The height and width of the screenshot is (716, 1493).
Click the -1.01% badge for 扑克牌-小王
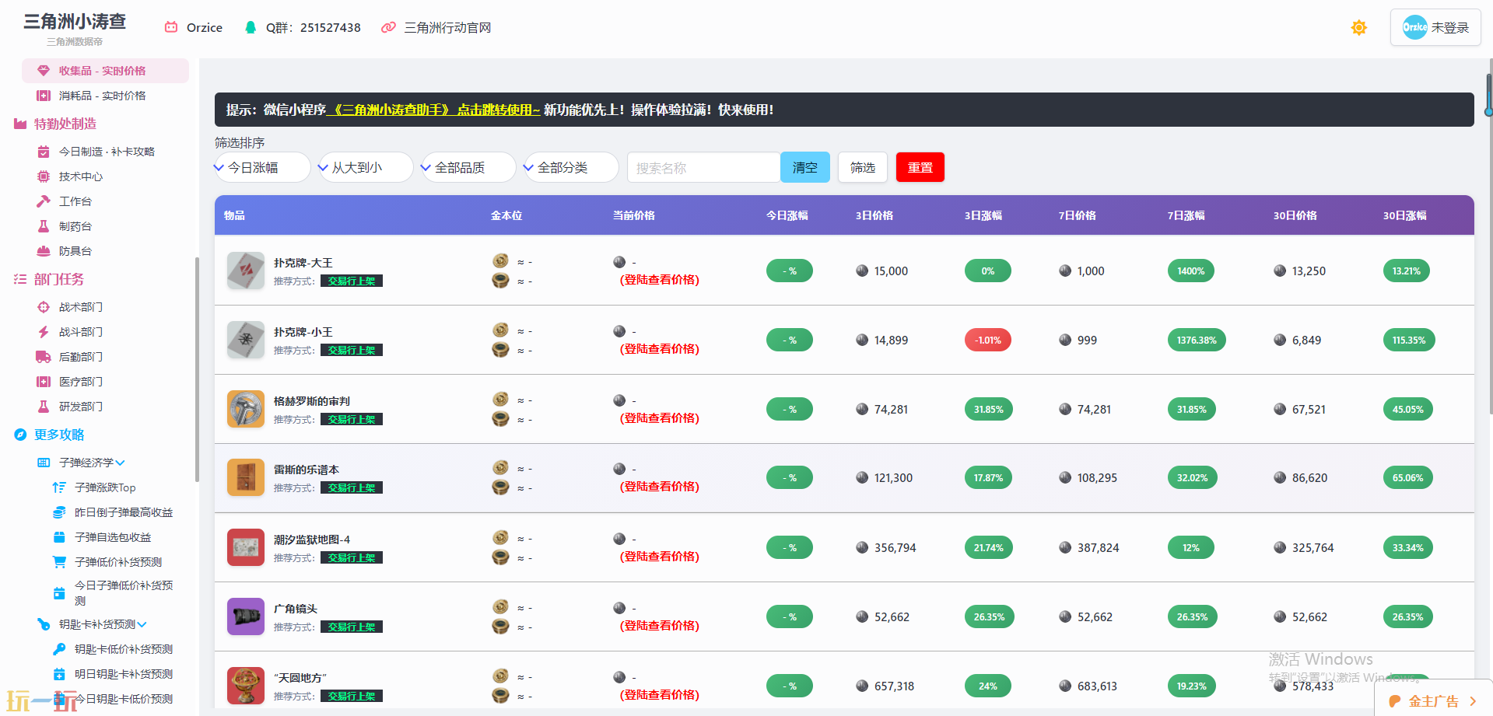988,340
